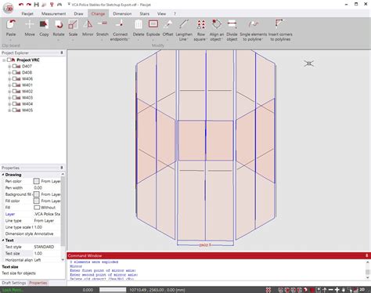371x293 pixels.
Task: Switch to the Draw ribbon tab
Action: click(78, 13)
